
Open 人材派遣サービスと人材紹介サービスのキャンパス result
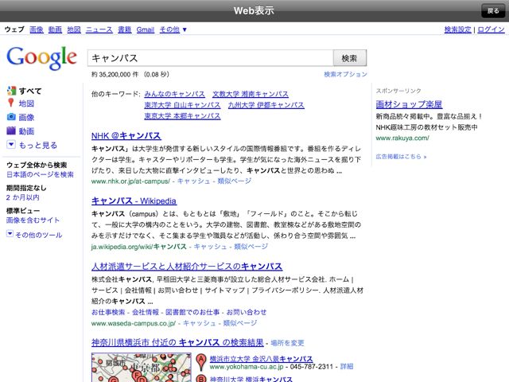click(187, 267)
